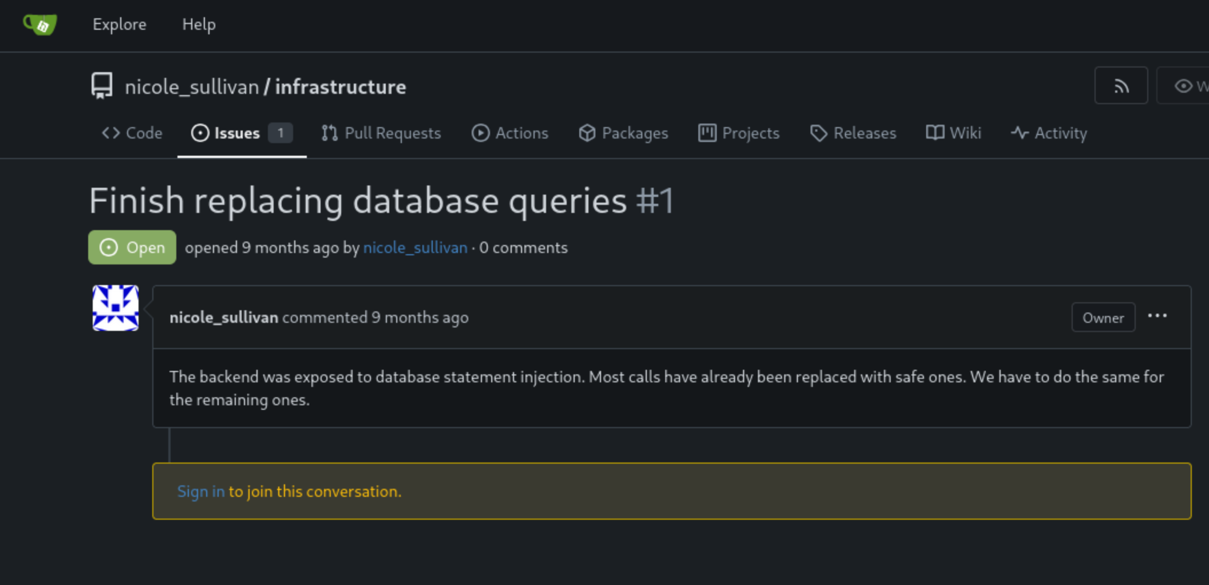Expand the comment three-dots menu
1209x585 pixels.
(1157, 316)
